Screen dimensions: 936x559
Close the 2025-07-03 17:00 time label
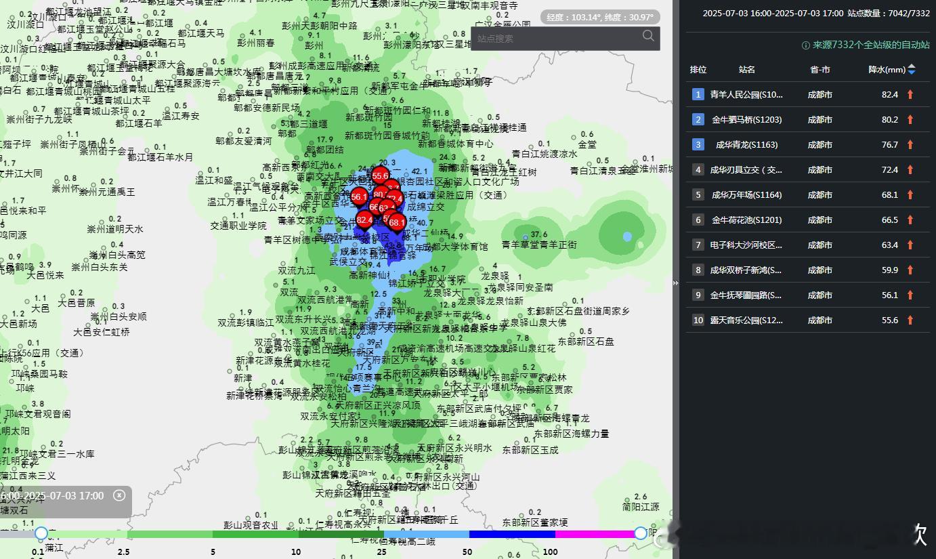(x=119, y=495)
